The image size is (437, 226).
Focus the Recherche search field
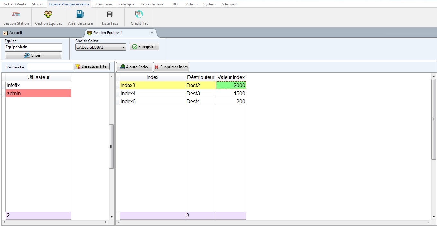[x=50, y=67]
